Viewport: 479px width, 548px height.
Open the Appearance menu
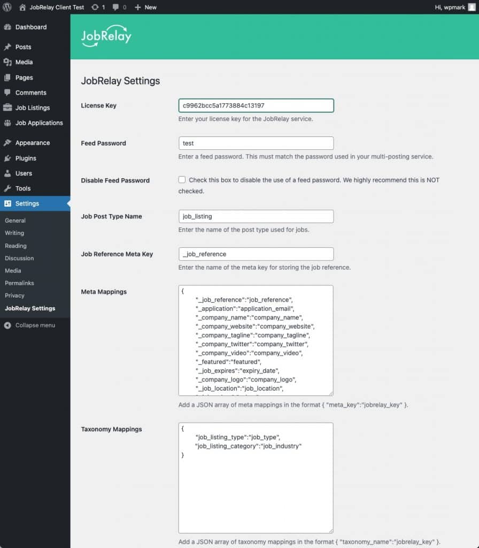35,142
